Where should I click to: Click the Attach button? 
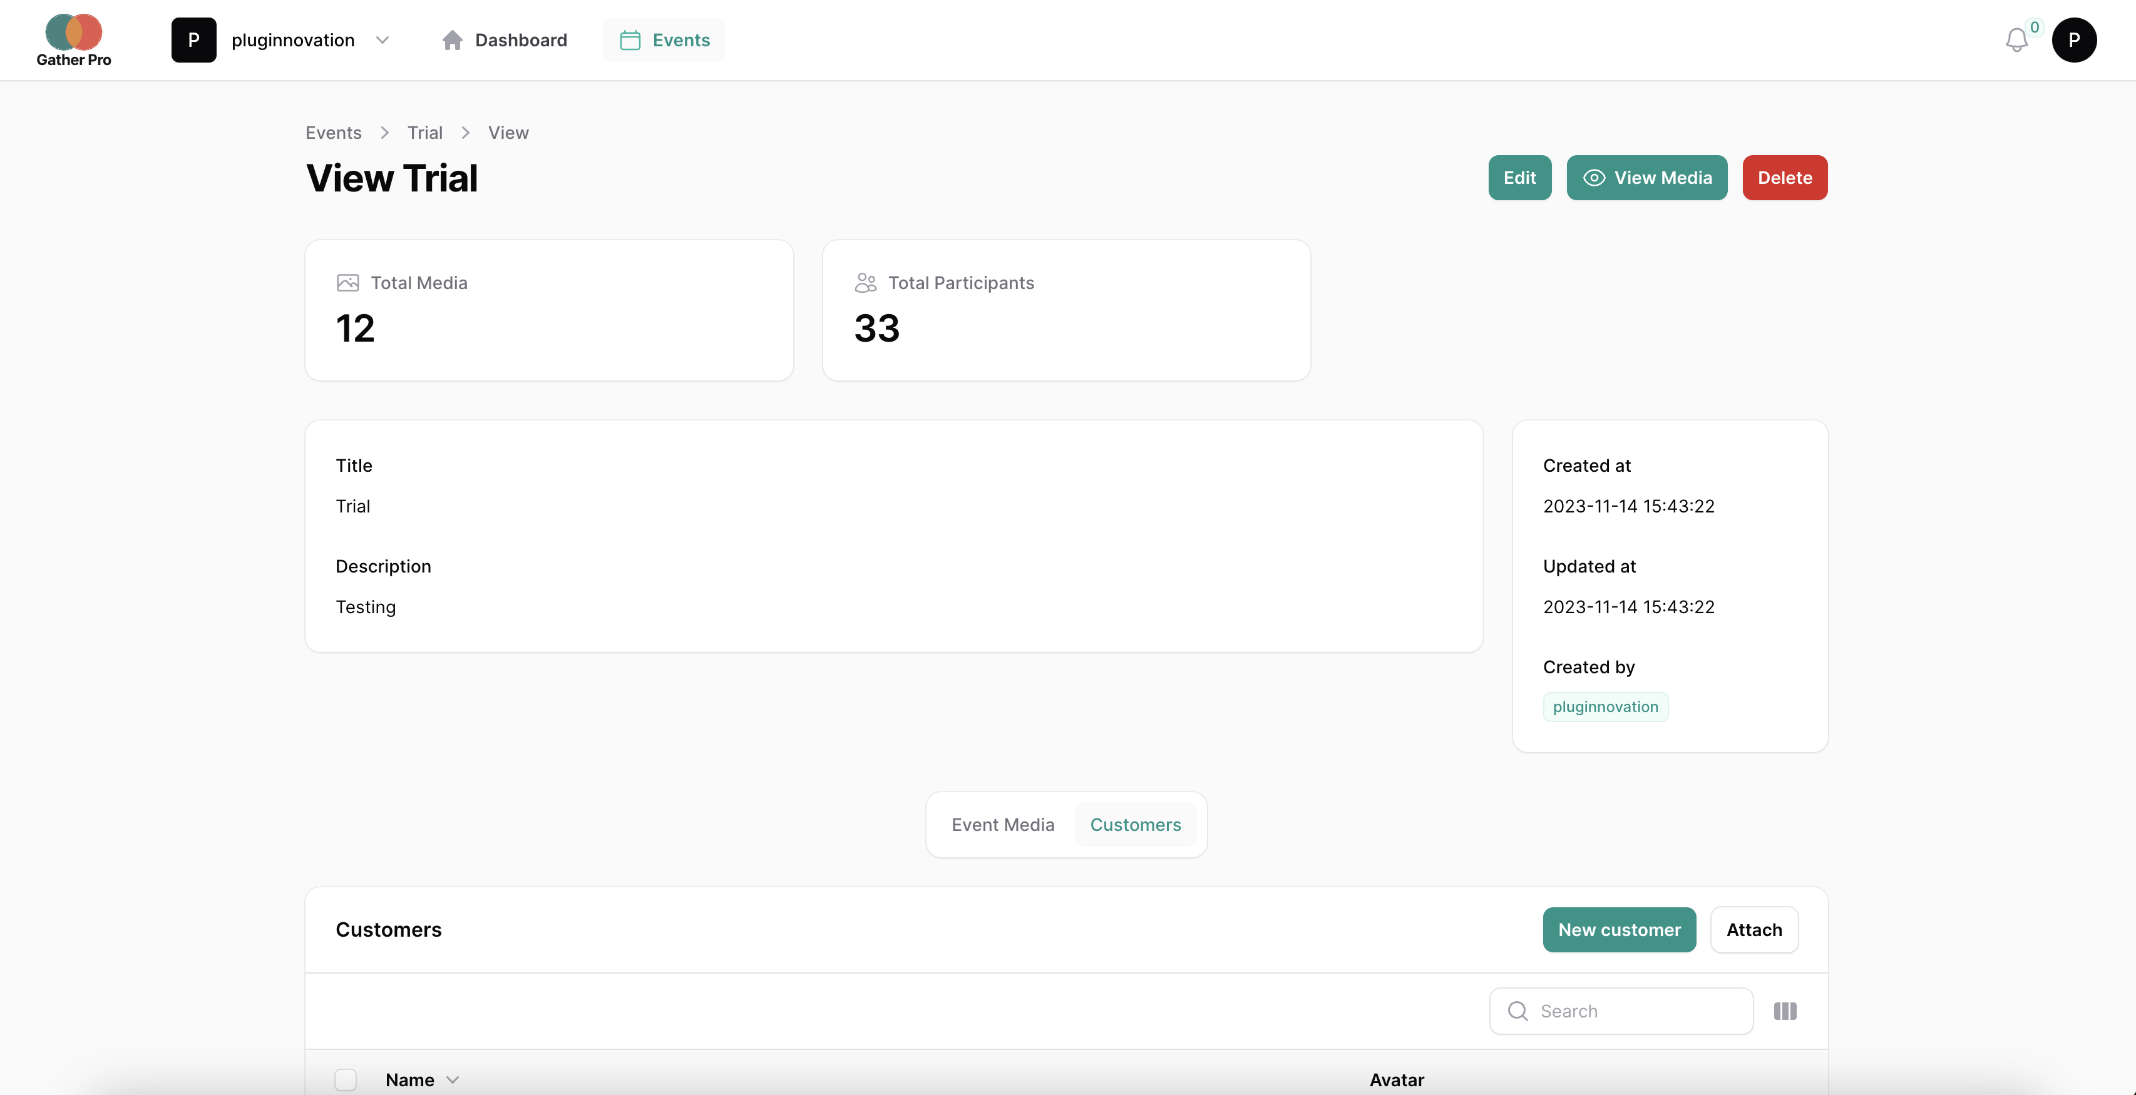(1753, 929)
